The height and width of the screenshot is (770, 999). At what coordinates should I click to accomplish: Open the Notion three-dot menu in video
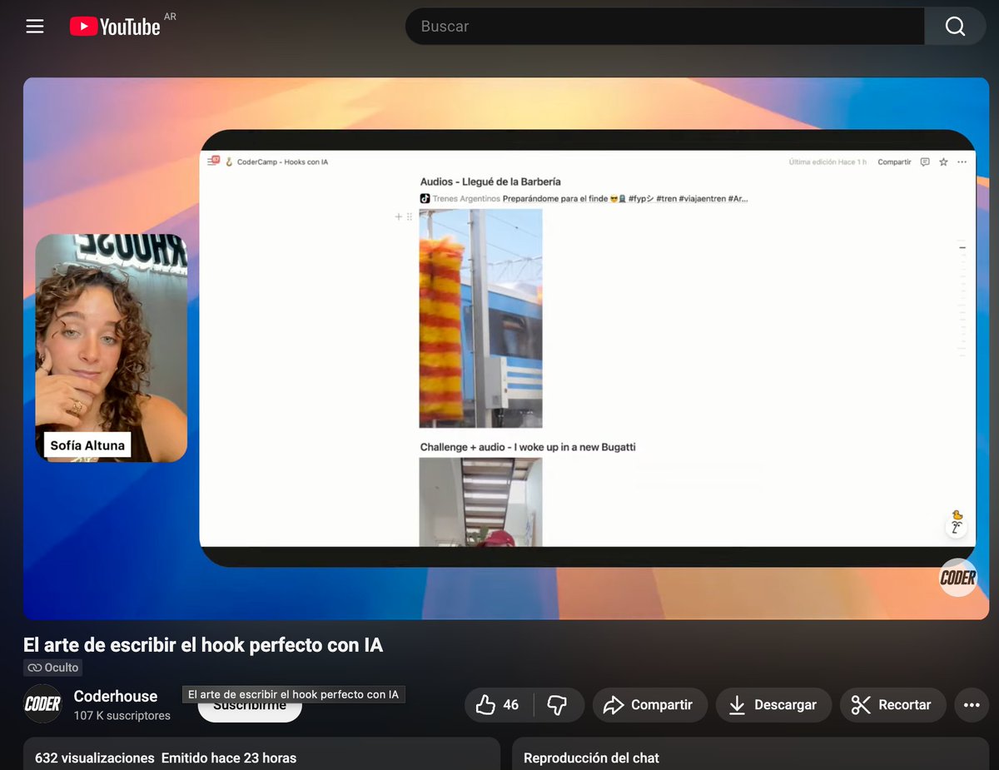point(962,162)
